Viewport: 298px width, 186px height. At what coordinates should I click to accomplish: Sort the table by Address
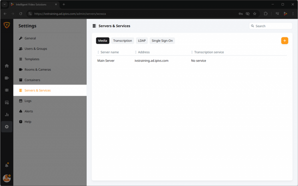tap(142, 52)
